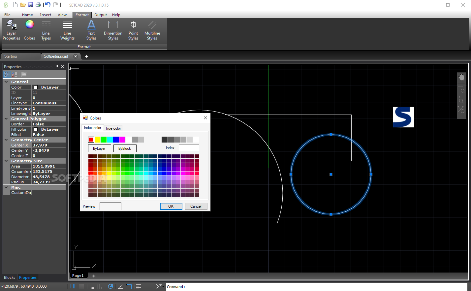
Task: Open Linetype Continuous property value
Action: (x=48, y=103)
